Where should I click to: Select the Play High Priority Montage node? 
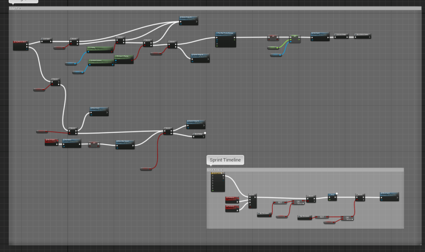[x=225, y=39]
